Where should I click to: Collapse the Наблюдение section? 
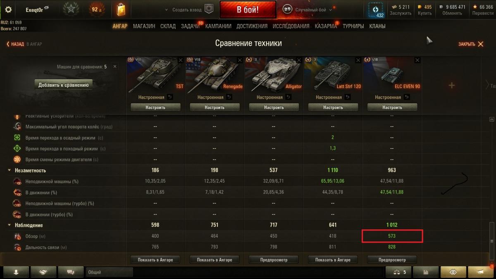(10, 225)
